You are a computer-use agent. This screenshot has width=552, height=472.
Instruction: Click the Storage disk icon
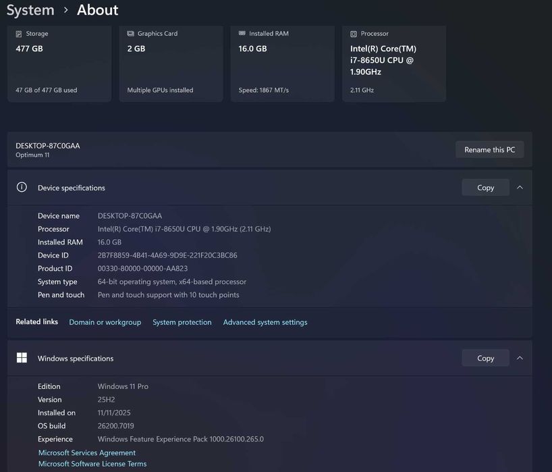pos(19,34)
